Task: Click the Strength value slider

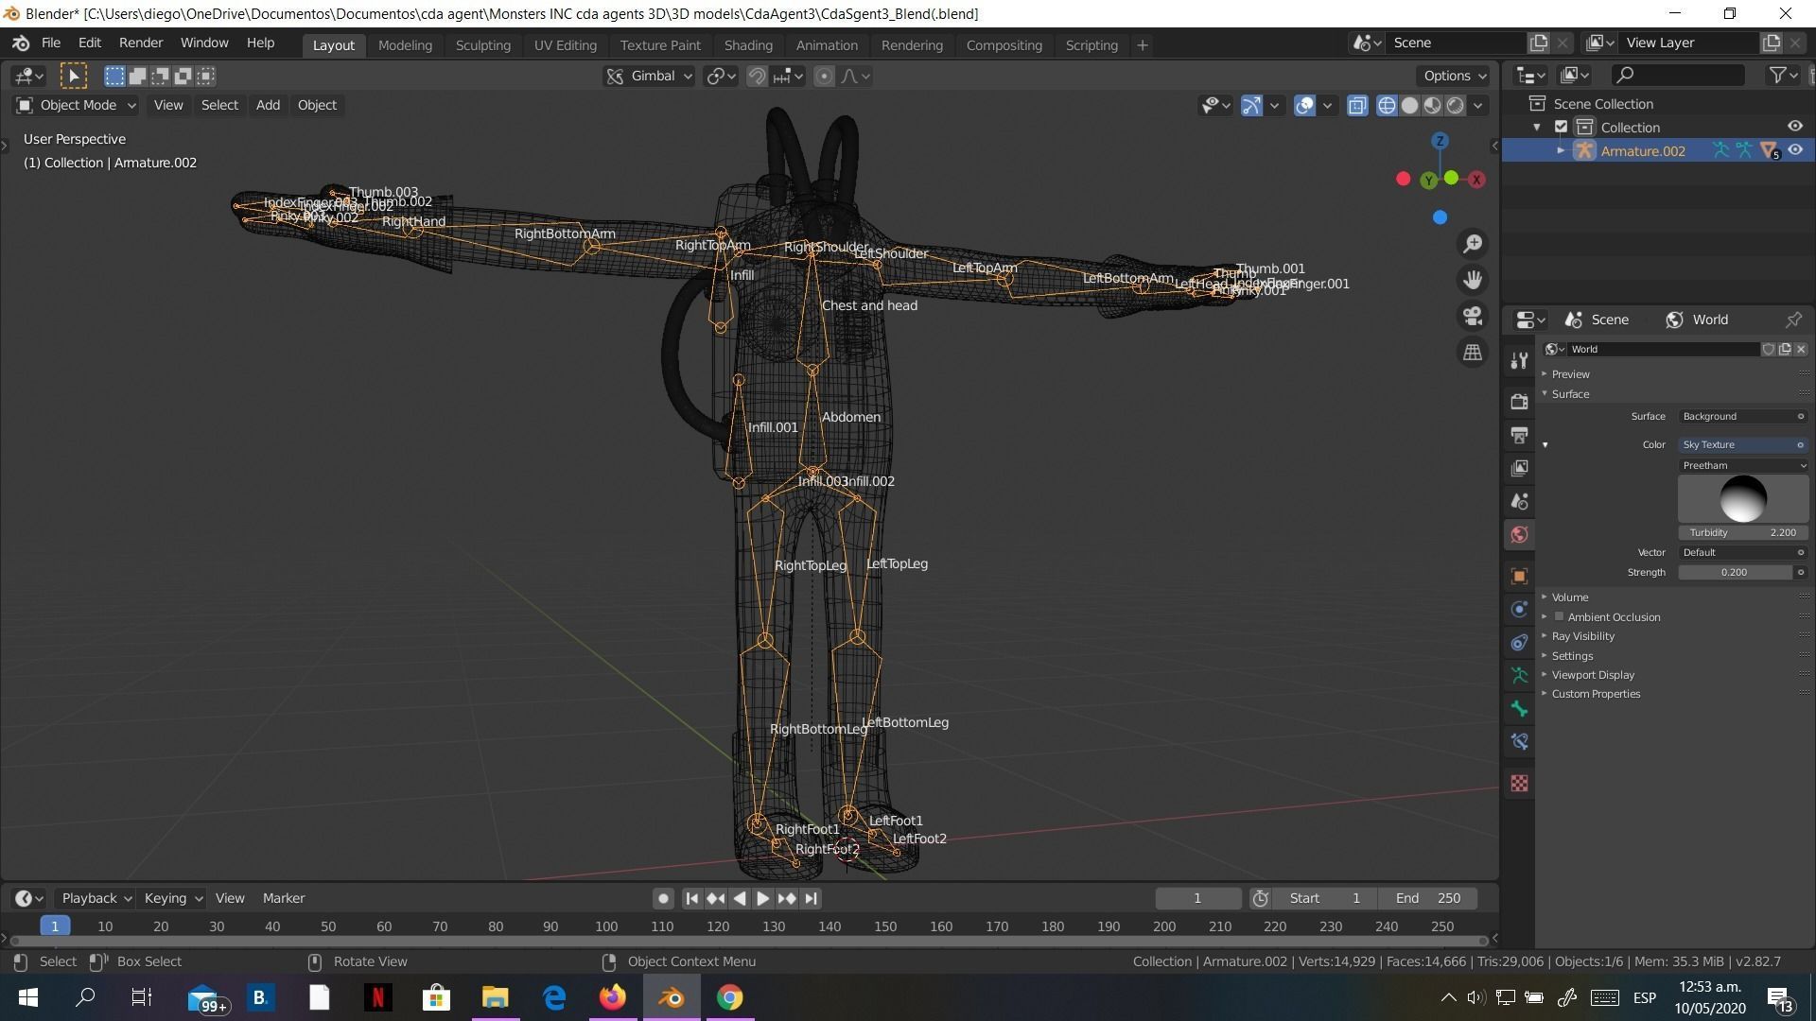Action: click(x=1735, y=572)
